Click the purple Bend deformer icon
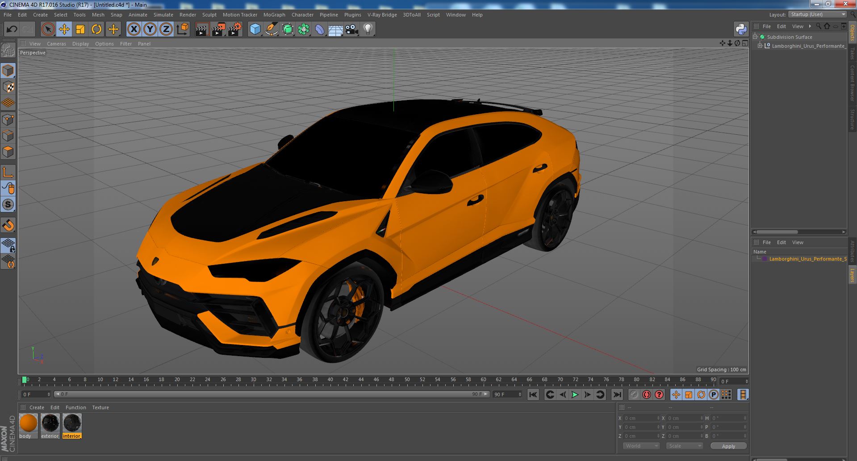 coord(320,29)
